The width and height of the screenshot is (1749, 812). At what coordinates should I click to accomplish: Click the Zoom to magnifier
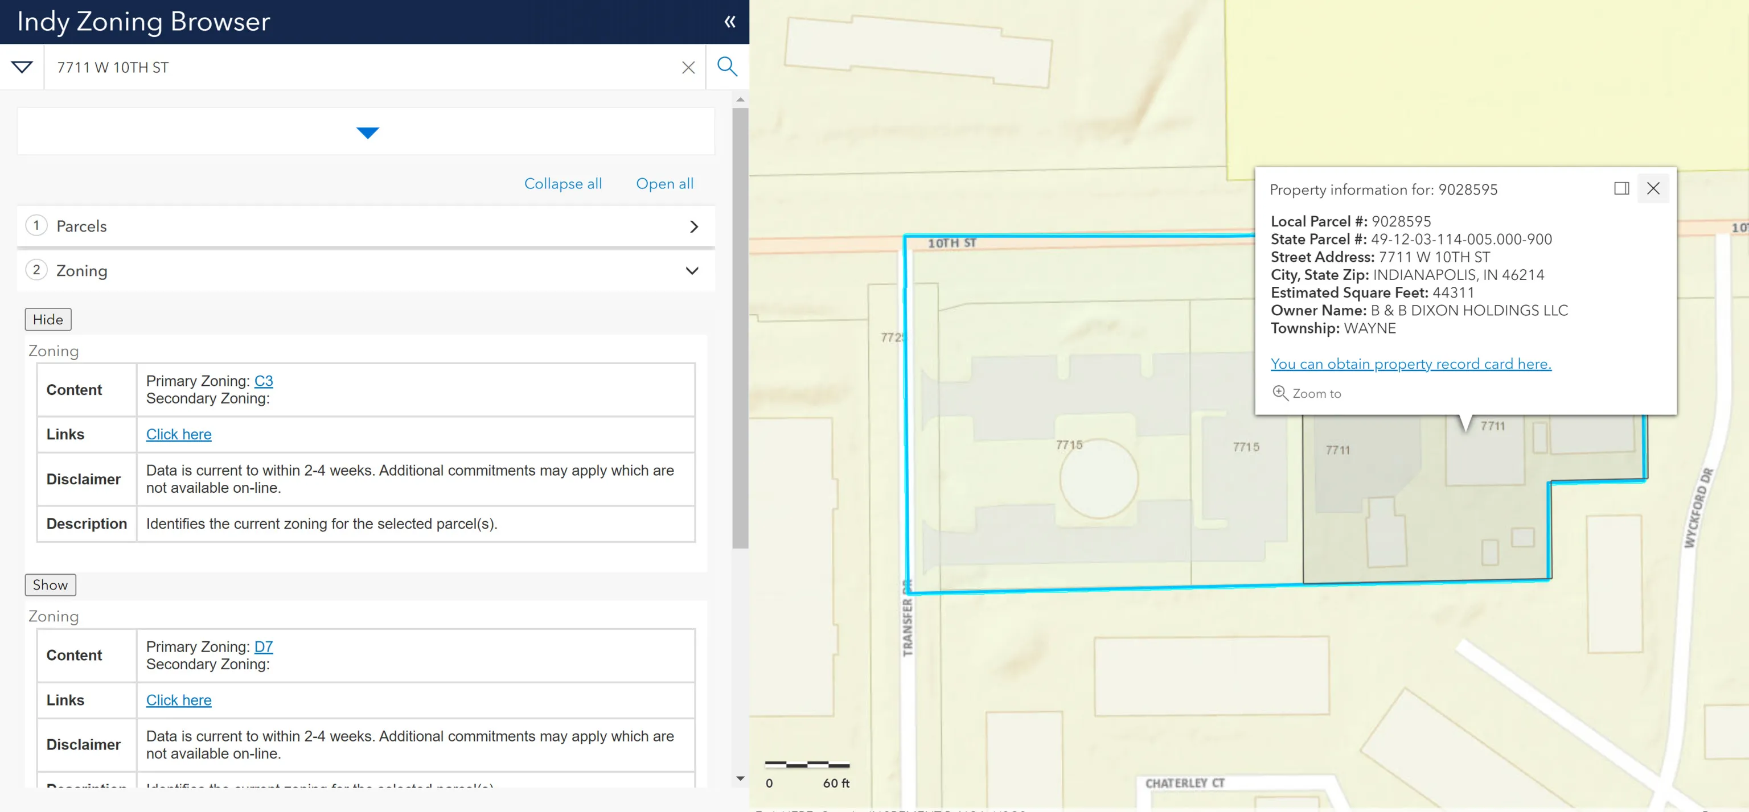coord(1280,393)
